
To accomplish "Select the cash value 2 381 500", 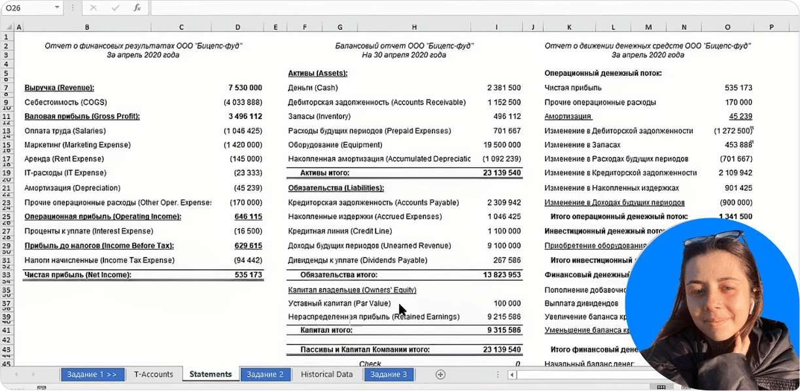I will coord(504,88).
